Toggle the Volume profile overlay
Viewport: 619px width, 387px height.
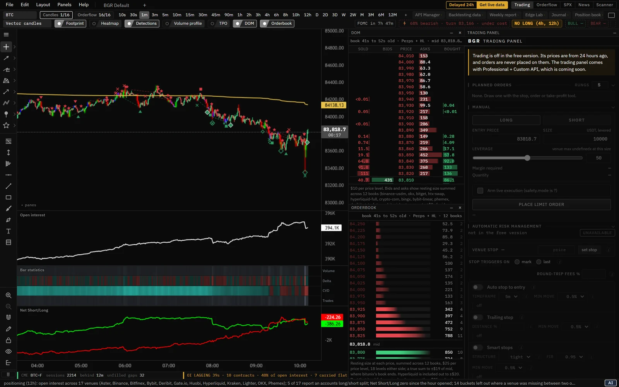(183, 24)
